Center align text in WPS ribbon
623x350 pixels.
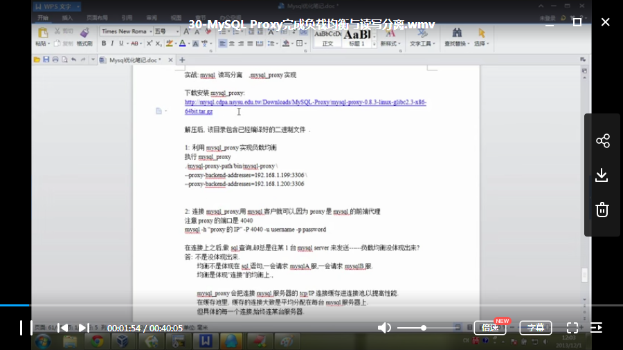pos(231,44)
